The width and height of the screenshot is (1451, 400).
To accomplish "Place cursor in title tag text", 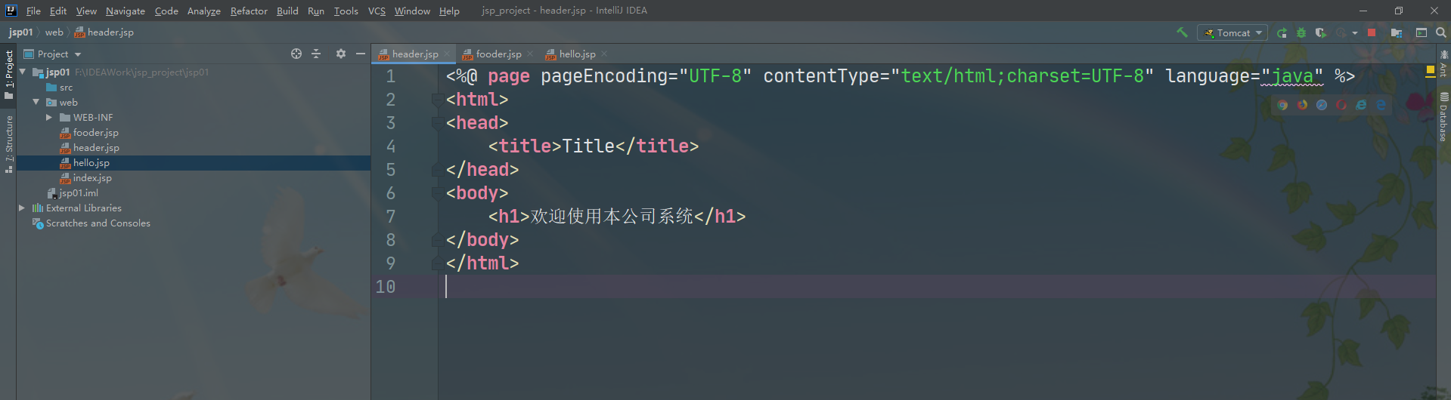I will coord(588,146).
